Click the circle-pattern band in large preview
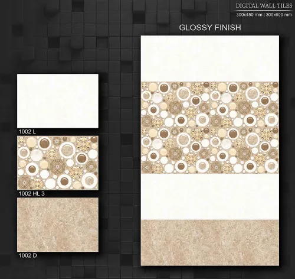 pos(210,128)
